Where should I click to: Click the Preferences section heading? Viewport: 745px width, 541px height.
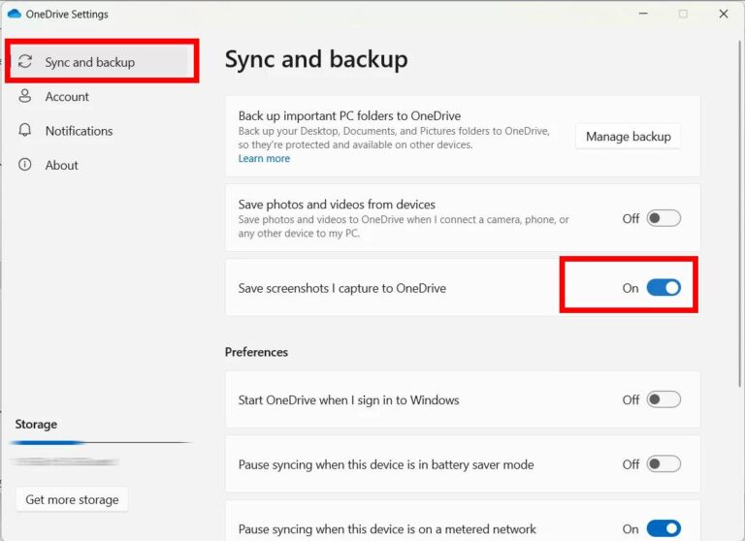[256, 352]
